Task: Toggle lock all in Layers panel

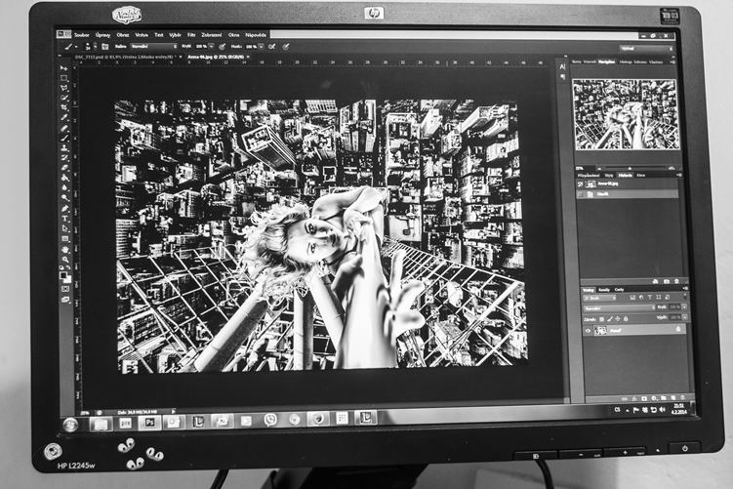Action: point(626,319)
